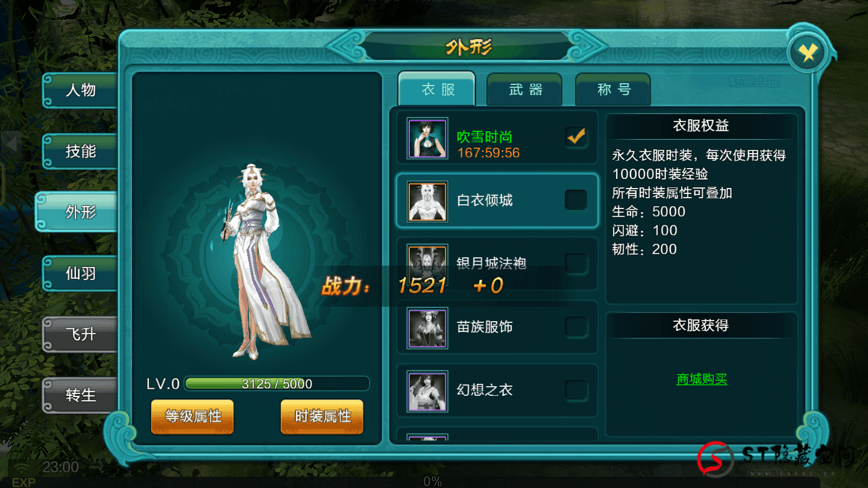Click the 时装属性 button
Screen dimensions: 868x488
coord(322,416)
